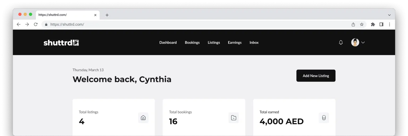Open the Bookings nav item
This screenshot has height=136, width=408.
[192, 42]
